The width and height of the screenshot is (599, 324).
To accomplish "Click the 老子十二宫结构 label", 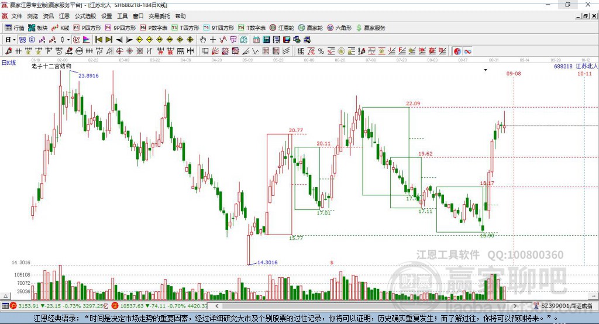I will pos(51,66).
